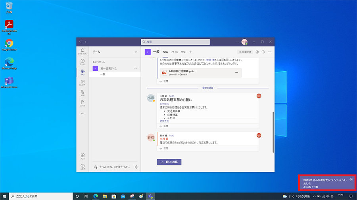Open Calls phone icon in sidebar
Image resolution: width=357 pixels, height=200 pixels.
(x=83, y=93)
